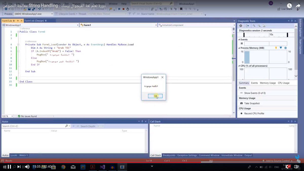Switch to the Watch 1 tab

(x=24, y=155)
